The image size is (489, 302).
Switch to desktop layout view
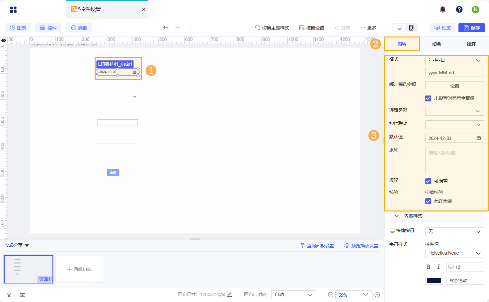399,28
